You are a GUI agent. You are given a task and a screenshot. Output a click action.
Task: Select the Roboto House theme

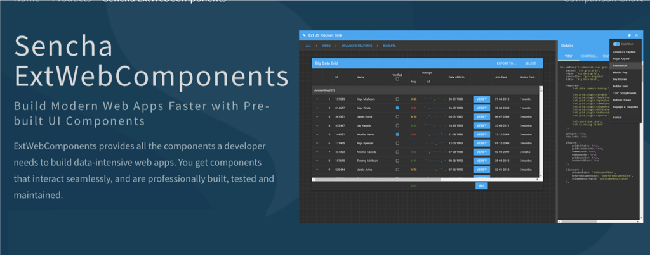[x=625, y=100]
